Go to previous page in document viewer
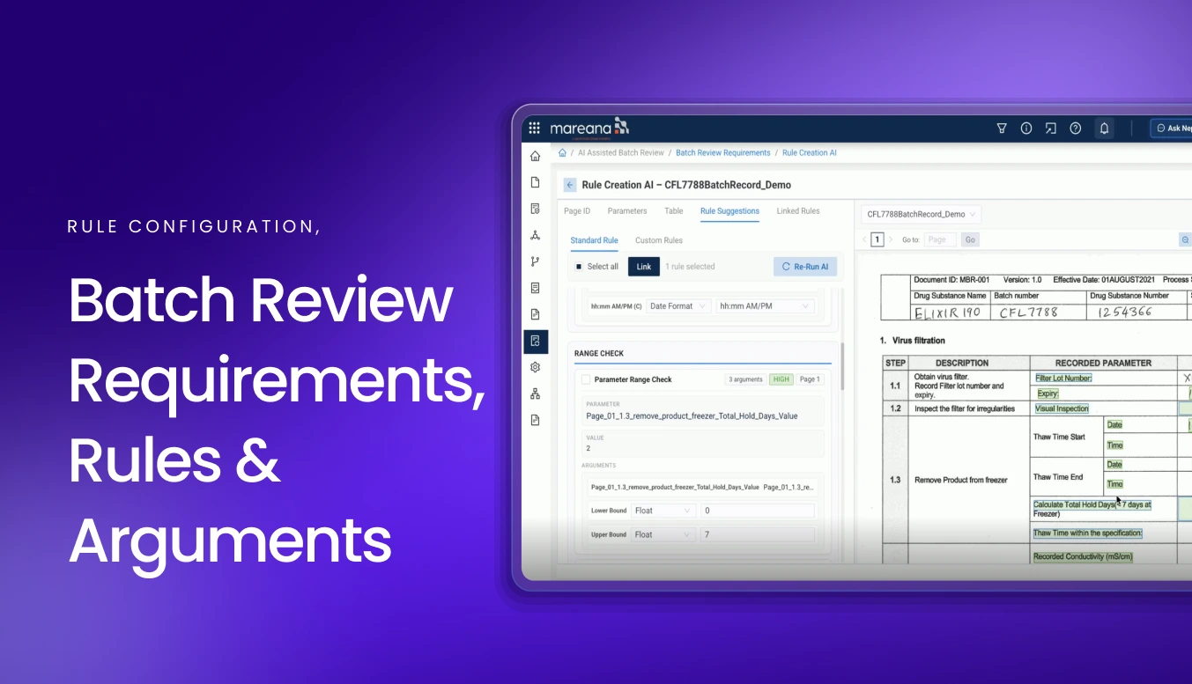Image resolution: width=1192 pixels, height=684 pixels. pos(864,239)
